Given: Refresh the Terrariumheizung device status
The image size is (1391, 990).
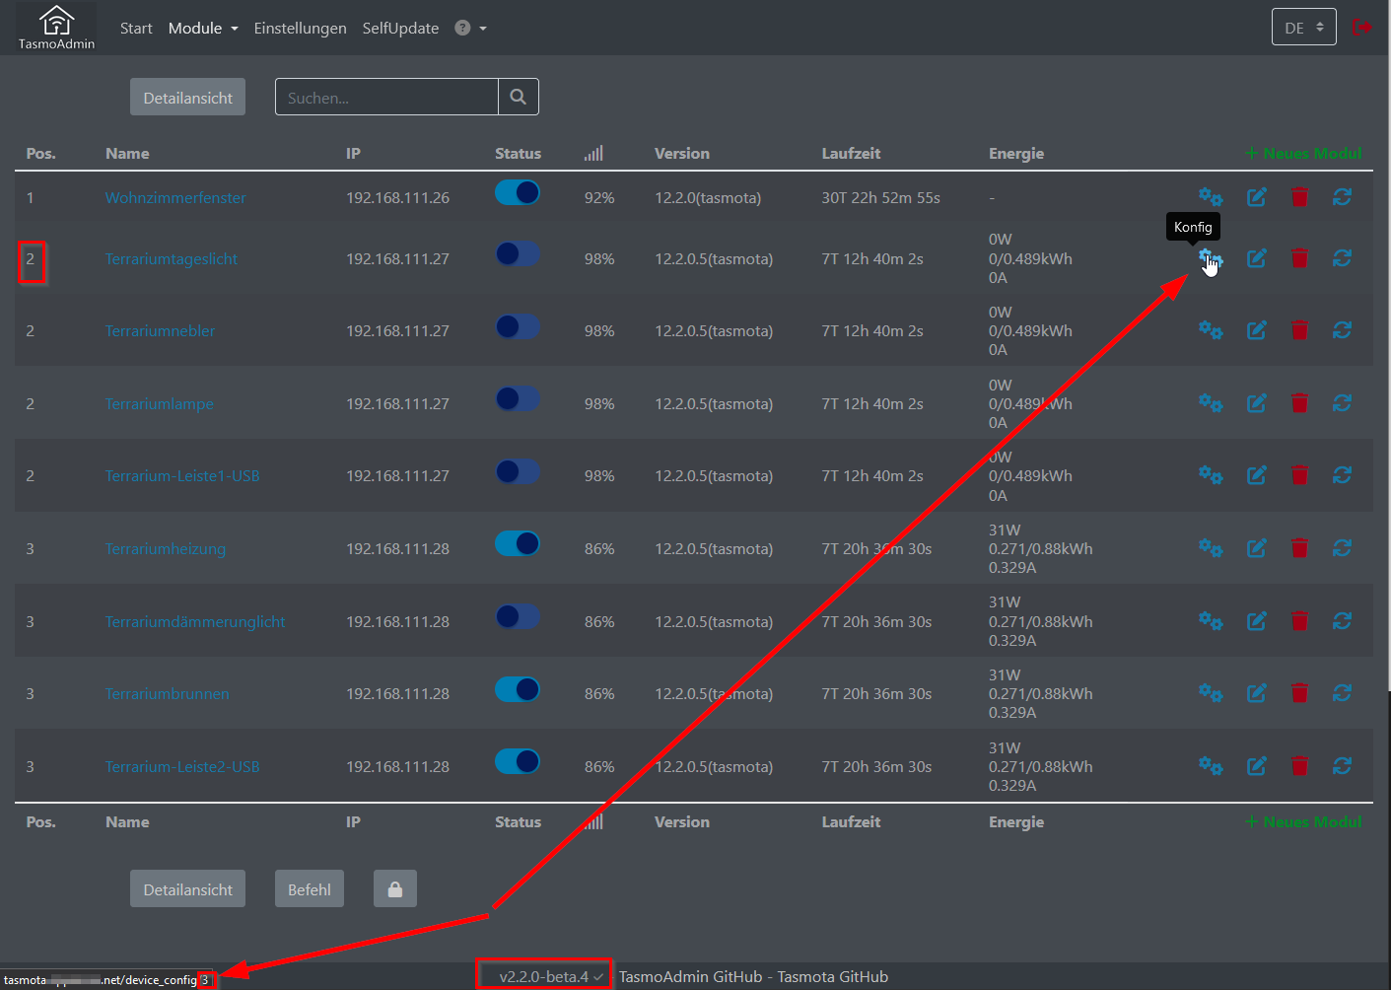Looking at the screenshot, I should [1343, 548].
